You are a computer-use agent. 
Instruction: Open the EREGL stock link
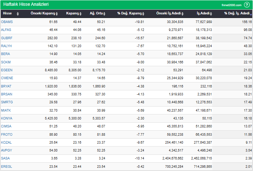click(x=6, y=166)
